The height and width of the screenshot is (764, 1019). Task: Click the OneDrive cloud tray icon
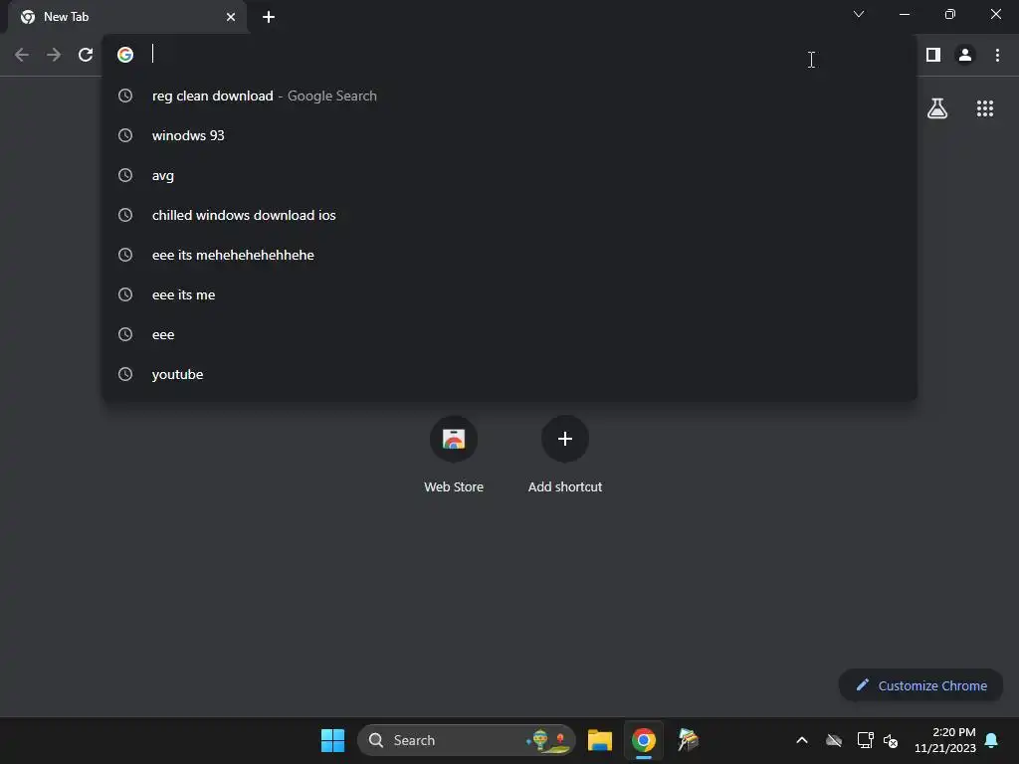point(834,740)
